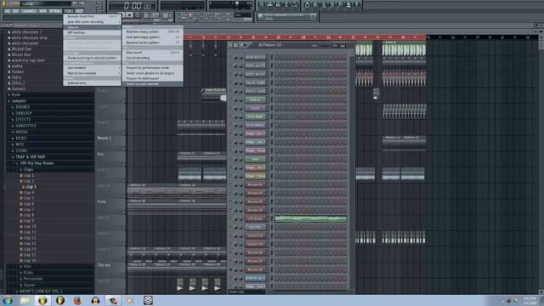This screenshot has width=544, height=306.
Task: Open the CHANNELS menu
Action: pos(29,11)
